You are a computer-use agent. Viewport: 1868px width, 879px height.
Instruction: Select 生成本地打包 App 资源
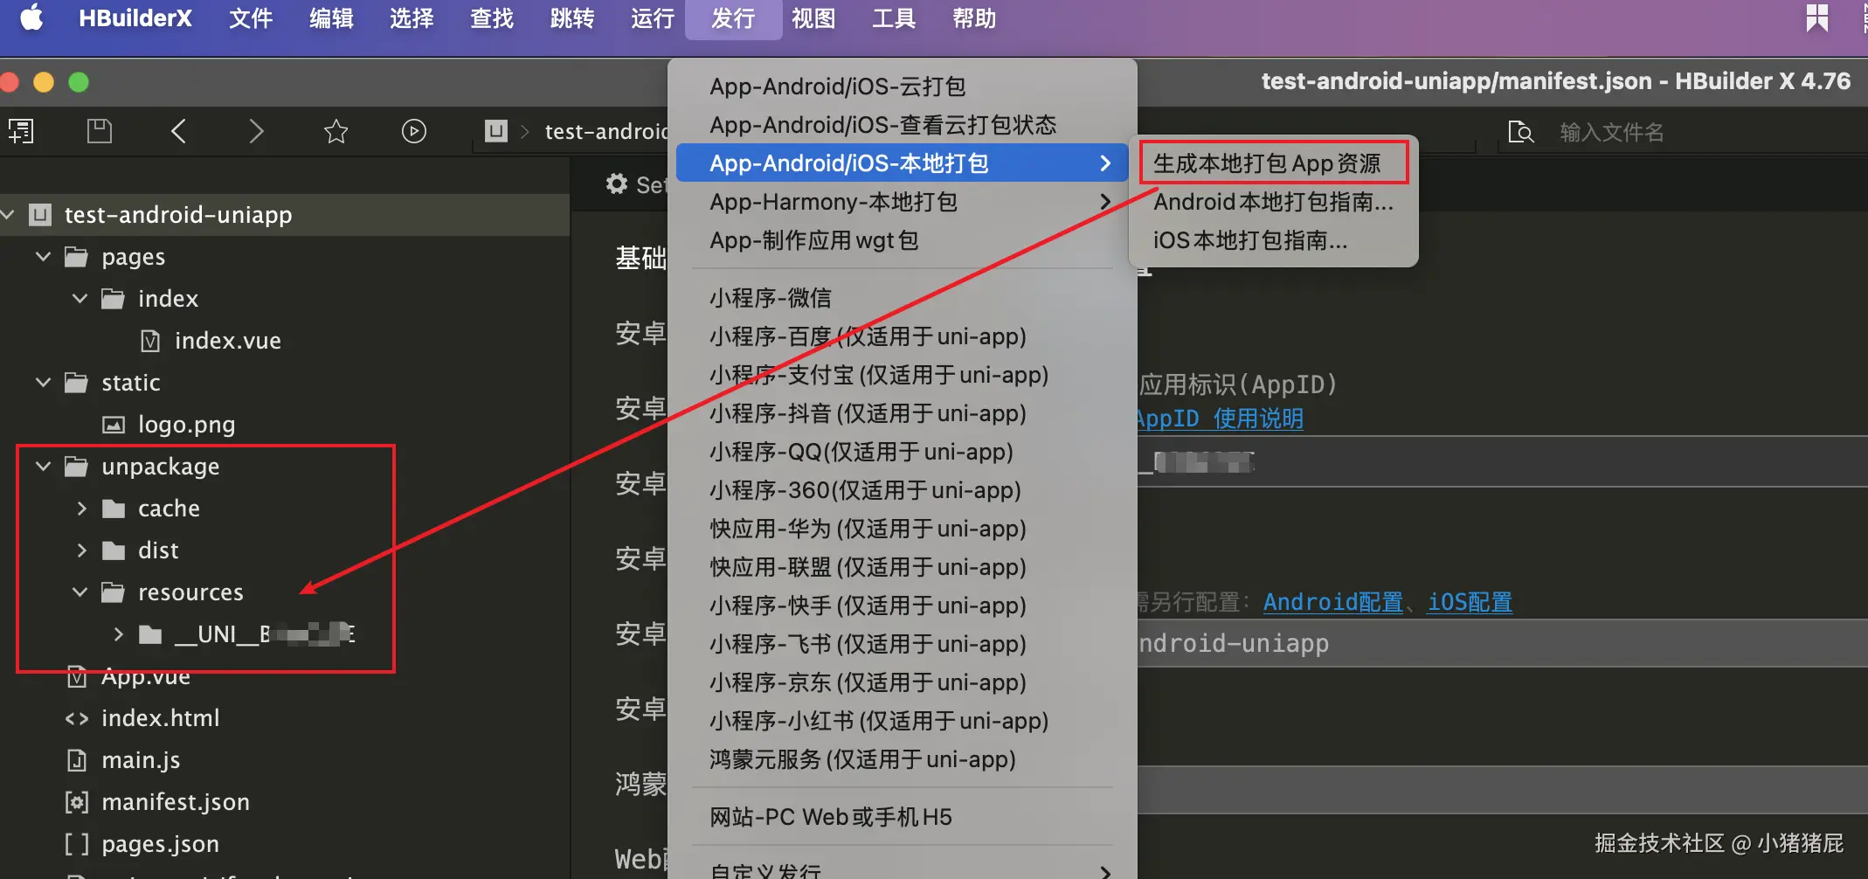tap(1273, 163)
